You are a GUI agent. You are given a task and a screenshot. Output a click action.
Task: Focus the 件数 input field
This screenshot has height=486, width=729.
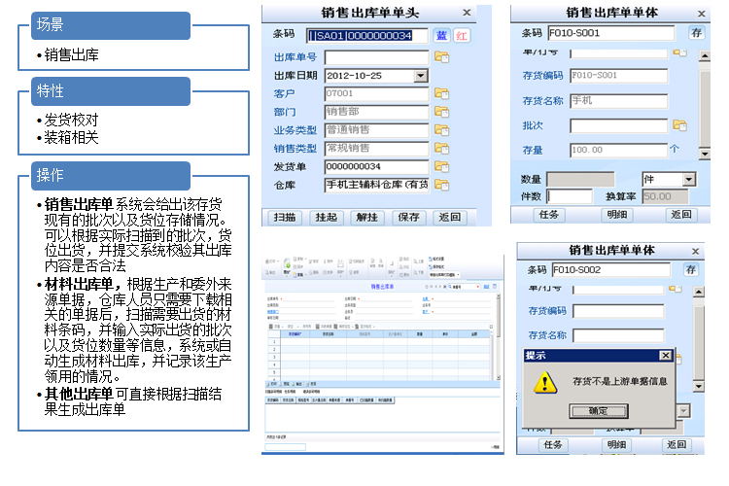[570, 196]
